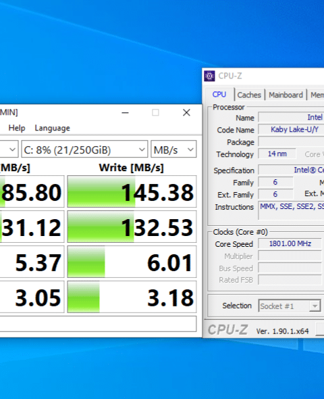Open the Socket #1 selection dropdown in CPU-Z
Screen dimensions: 324x399
coord(290,306)
